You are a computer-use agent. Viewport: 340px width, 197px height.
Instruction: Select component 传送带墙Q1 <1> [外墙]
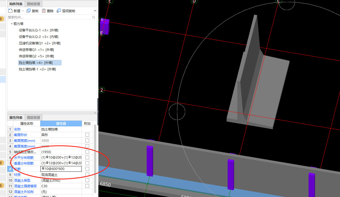(36, 50)
